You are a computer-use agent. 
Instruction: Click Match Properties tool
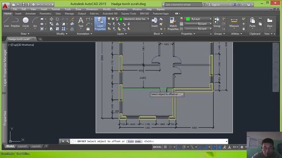click(173, 24)
